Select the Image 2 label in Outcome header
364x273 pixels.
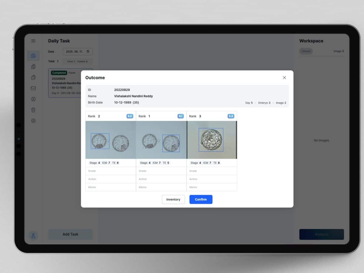tap(281, 103)
